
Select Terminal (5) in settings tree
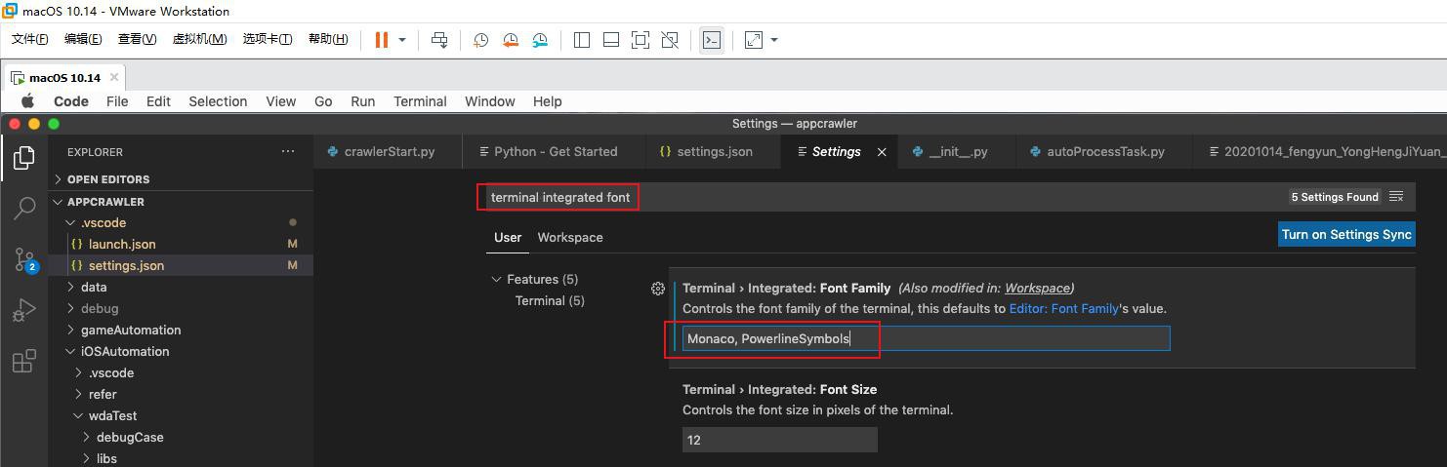550,301
